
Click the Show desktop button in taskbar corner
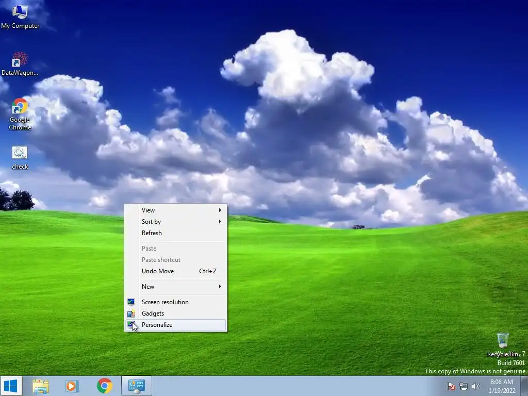coord(524,386)
